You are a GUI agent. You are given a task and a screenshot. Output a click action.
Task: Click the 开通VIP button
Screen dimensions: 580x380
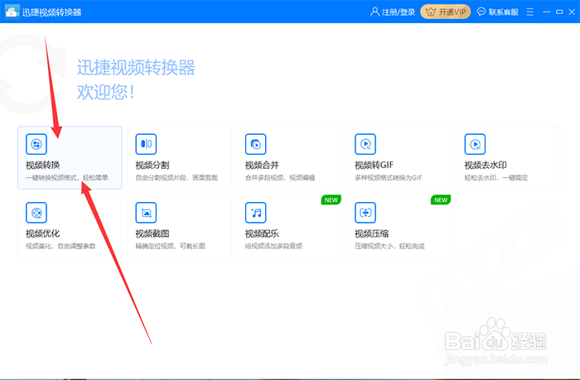(x=446, y=12)
